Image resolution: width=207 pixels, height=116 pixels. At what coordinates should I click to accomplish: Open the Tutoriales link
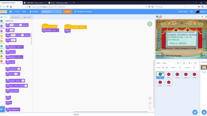click(34, 12)
